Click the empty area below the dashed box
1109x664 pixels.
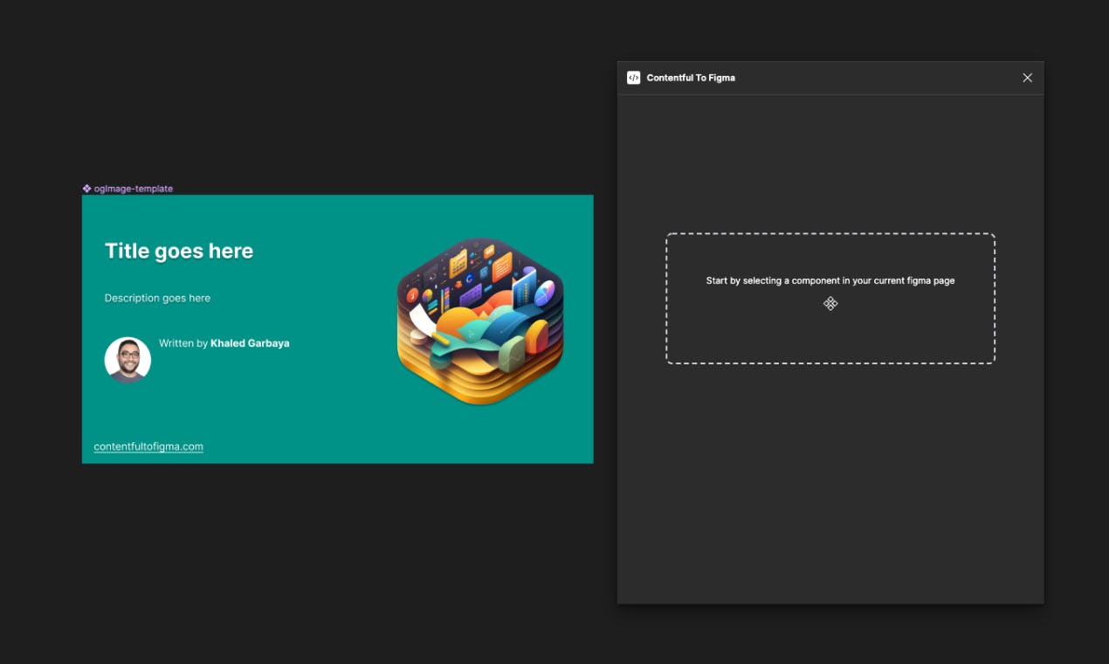point(830,481)
